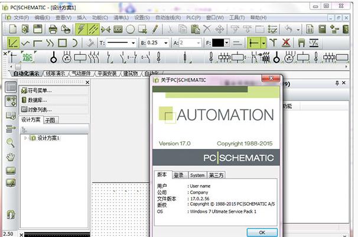Switch to the 建筑物 symbol tab
Image resolution: width=358 pixels, height=237 pixels.
(131, 73)
